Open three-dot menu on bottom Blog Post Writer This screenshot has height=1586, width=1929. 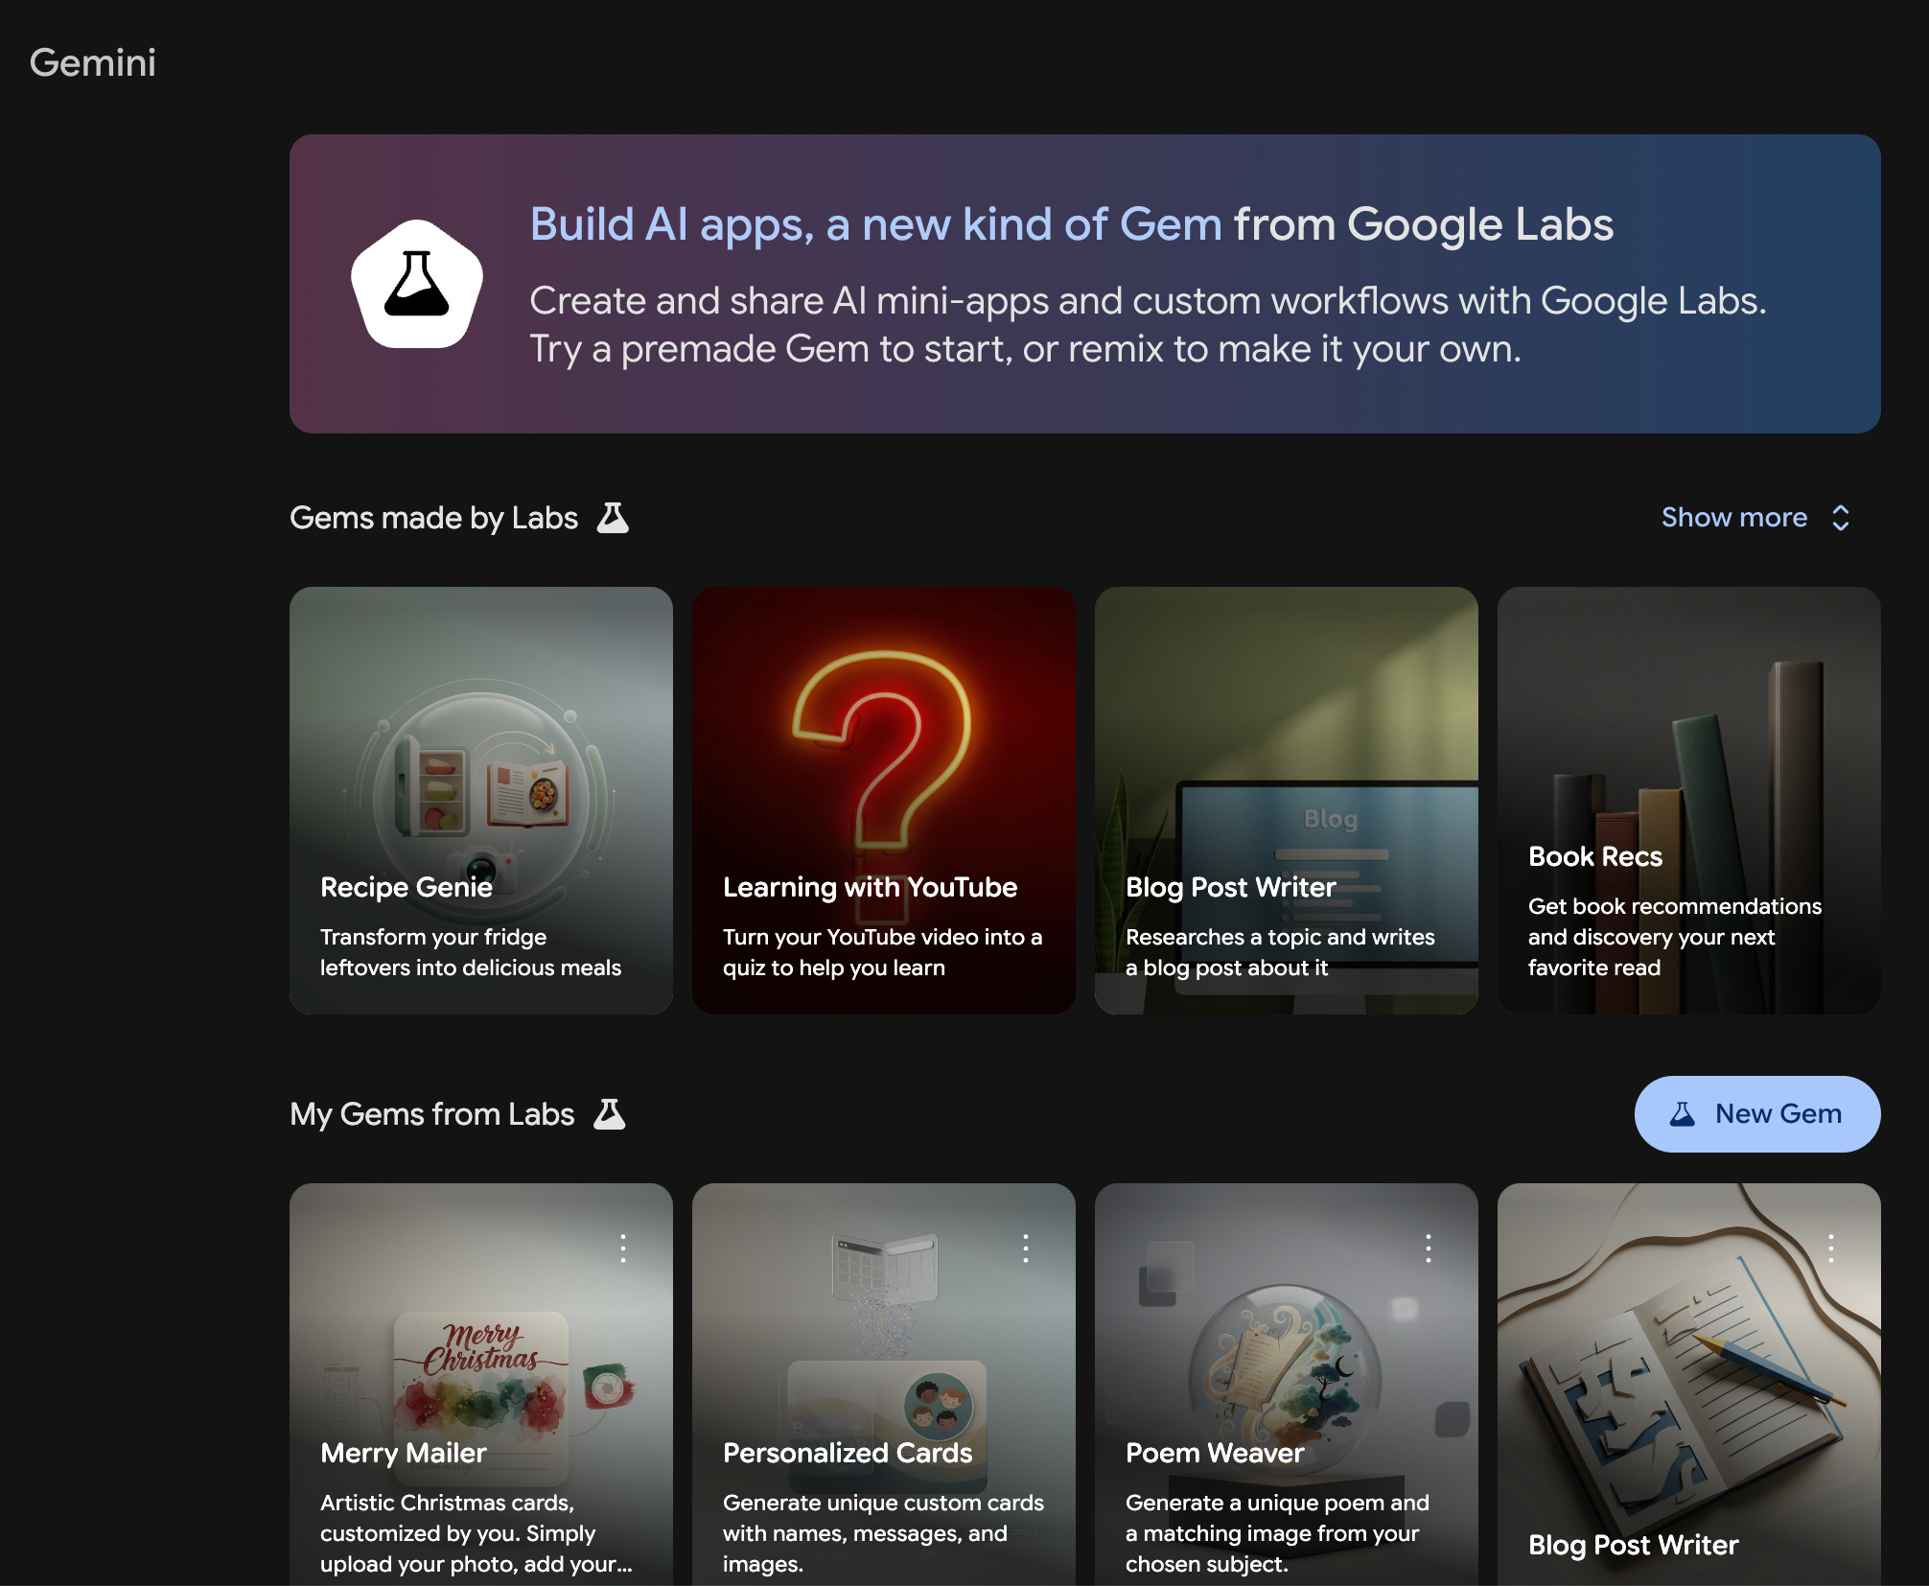1831,1248
